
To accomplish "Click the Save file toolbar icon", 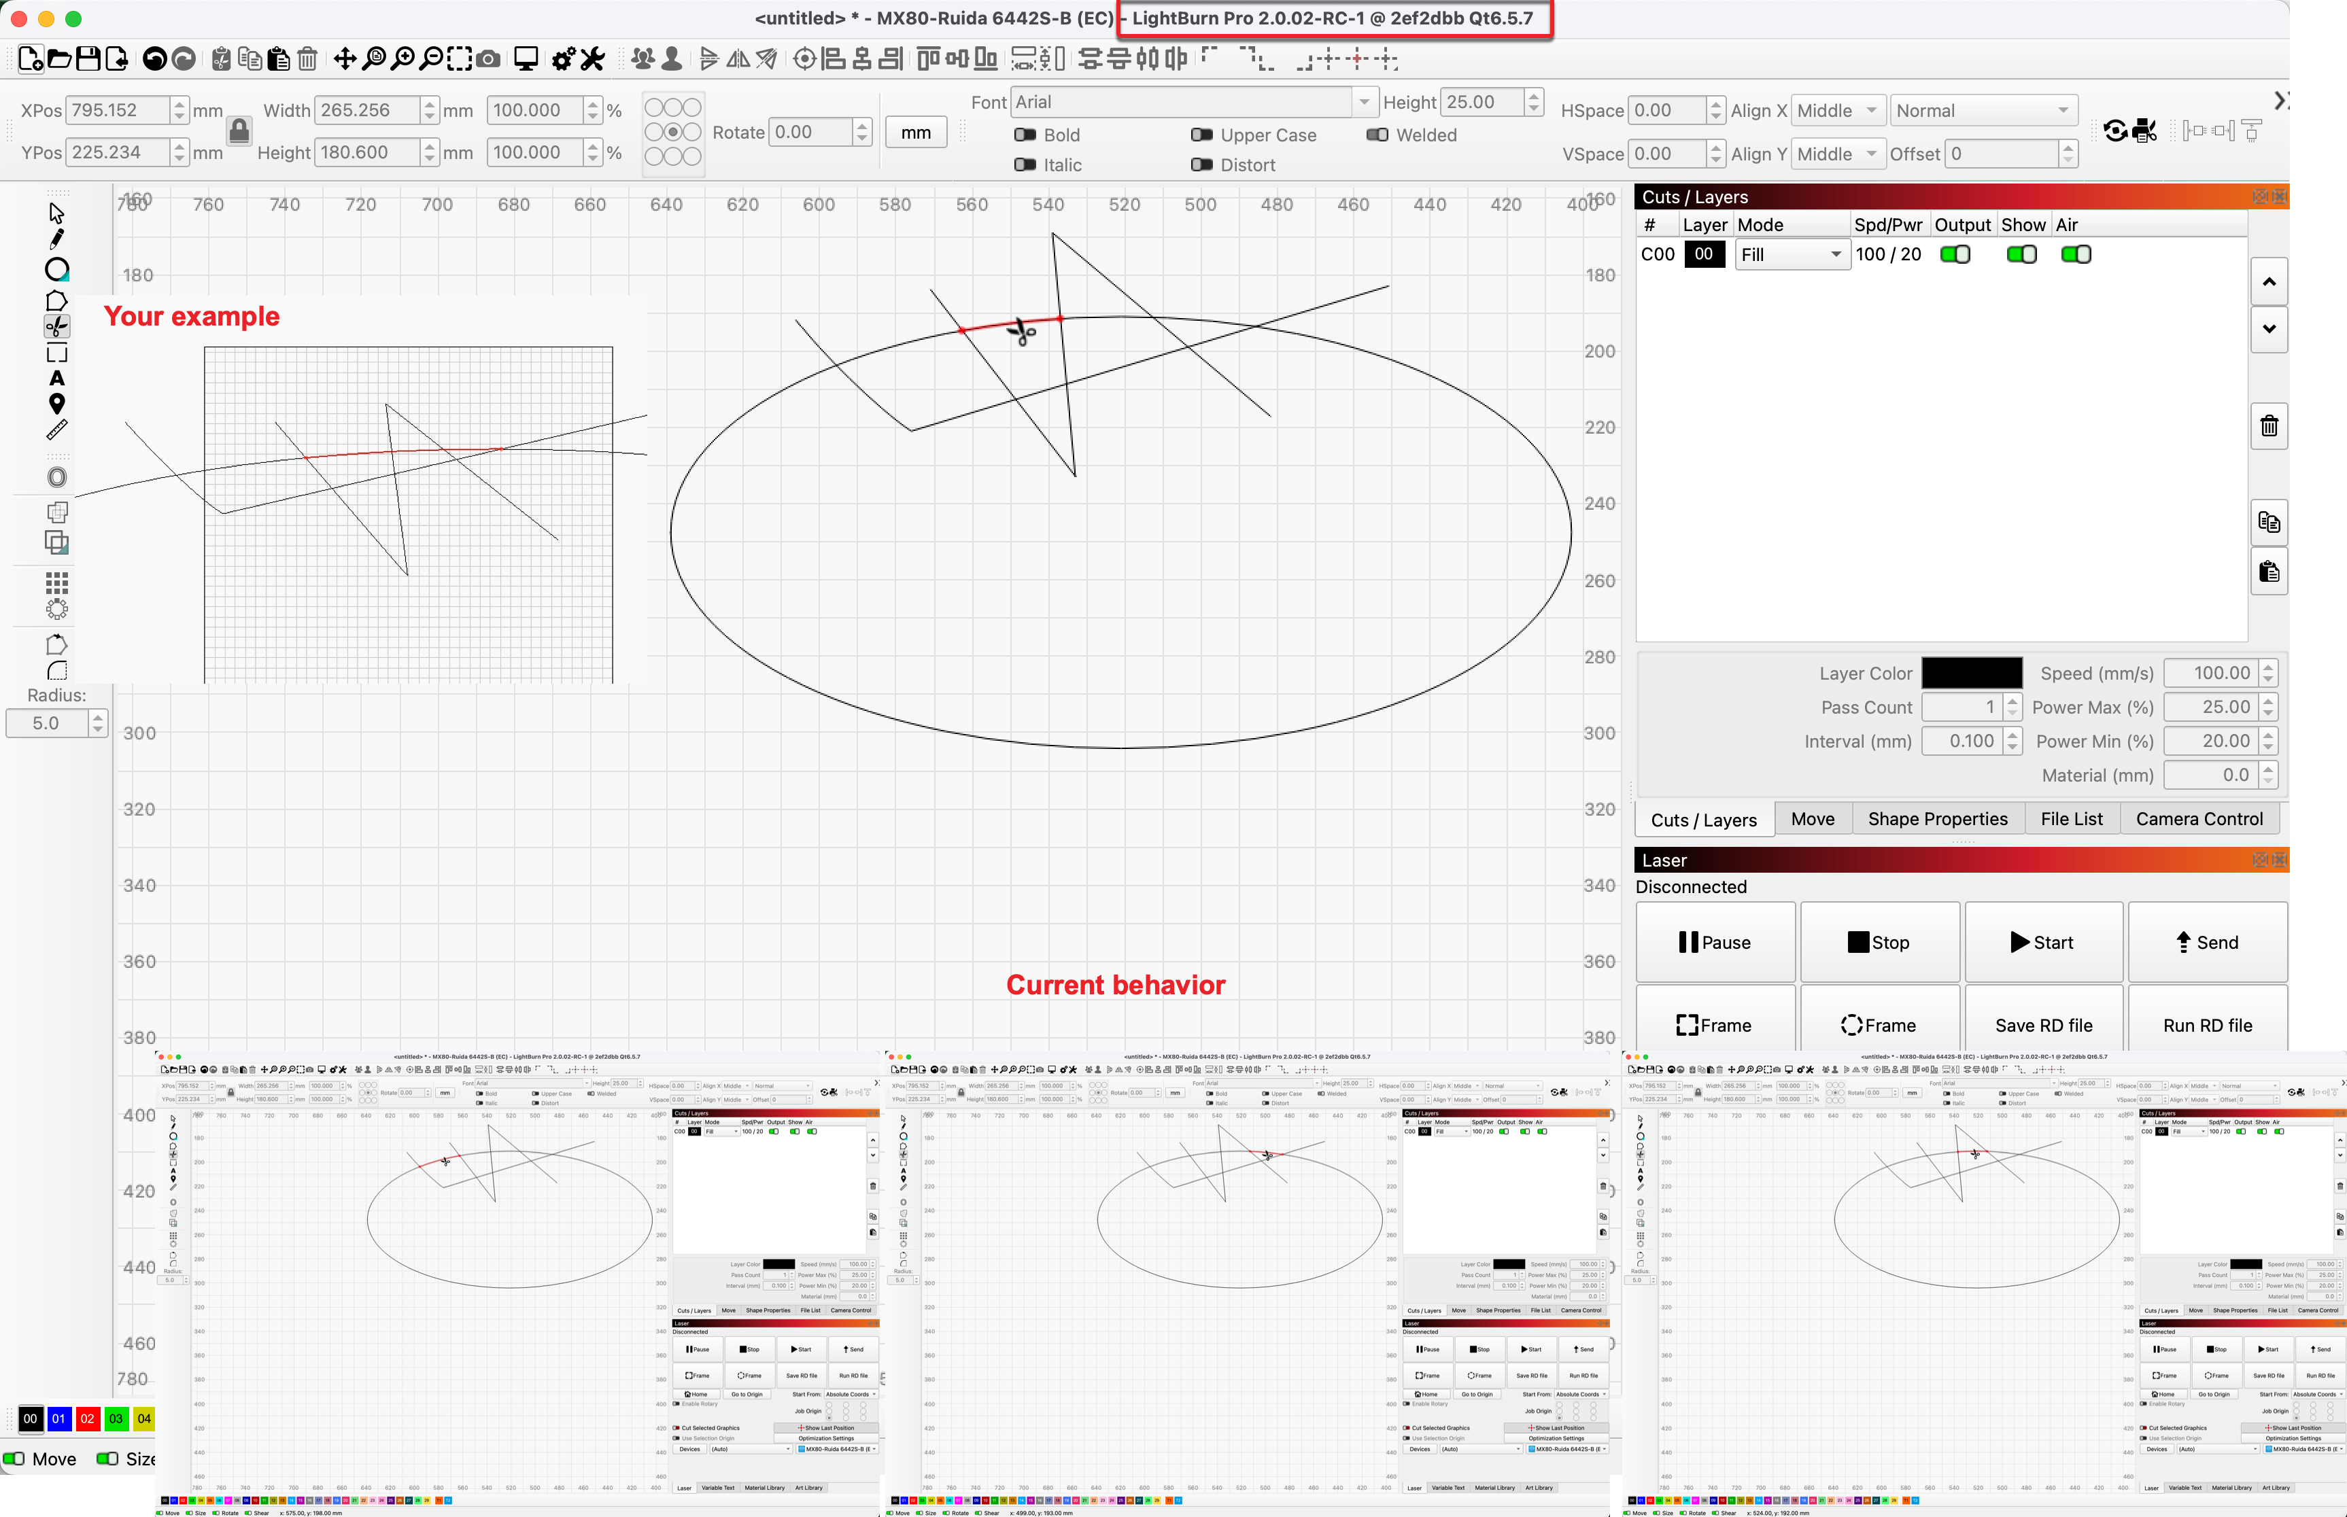I will (88, 59).
